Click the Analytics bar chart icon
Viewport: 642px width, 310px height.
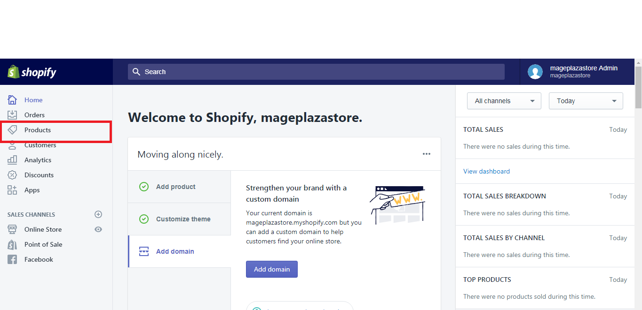coord(12,160)
